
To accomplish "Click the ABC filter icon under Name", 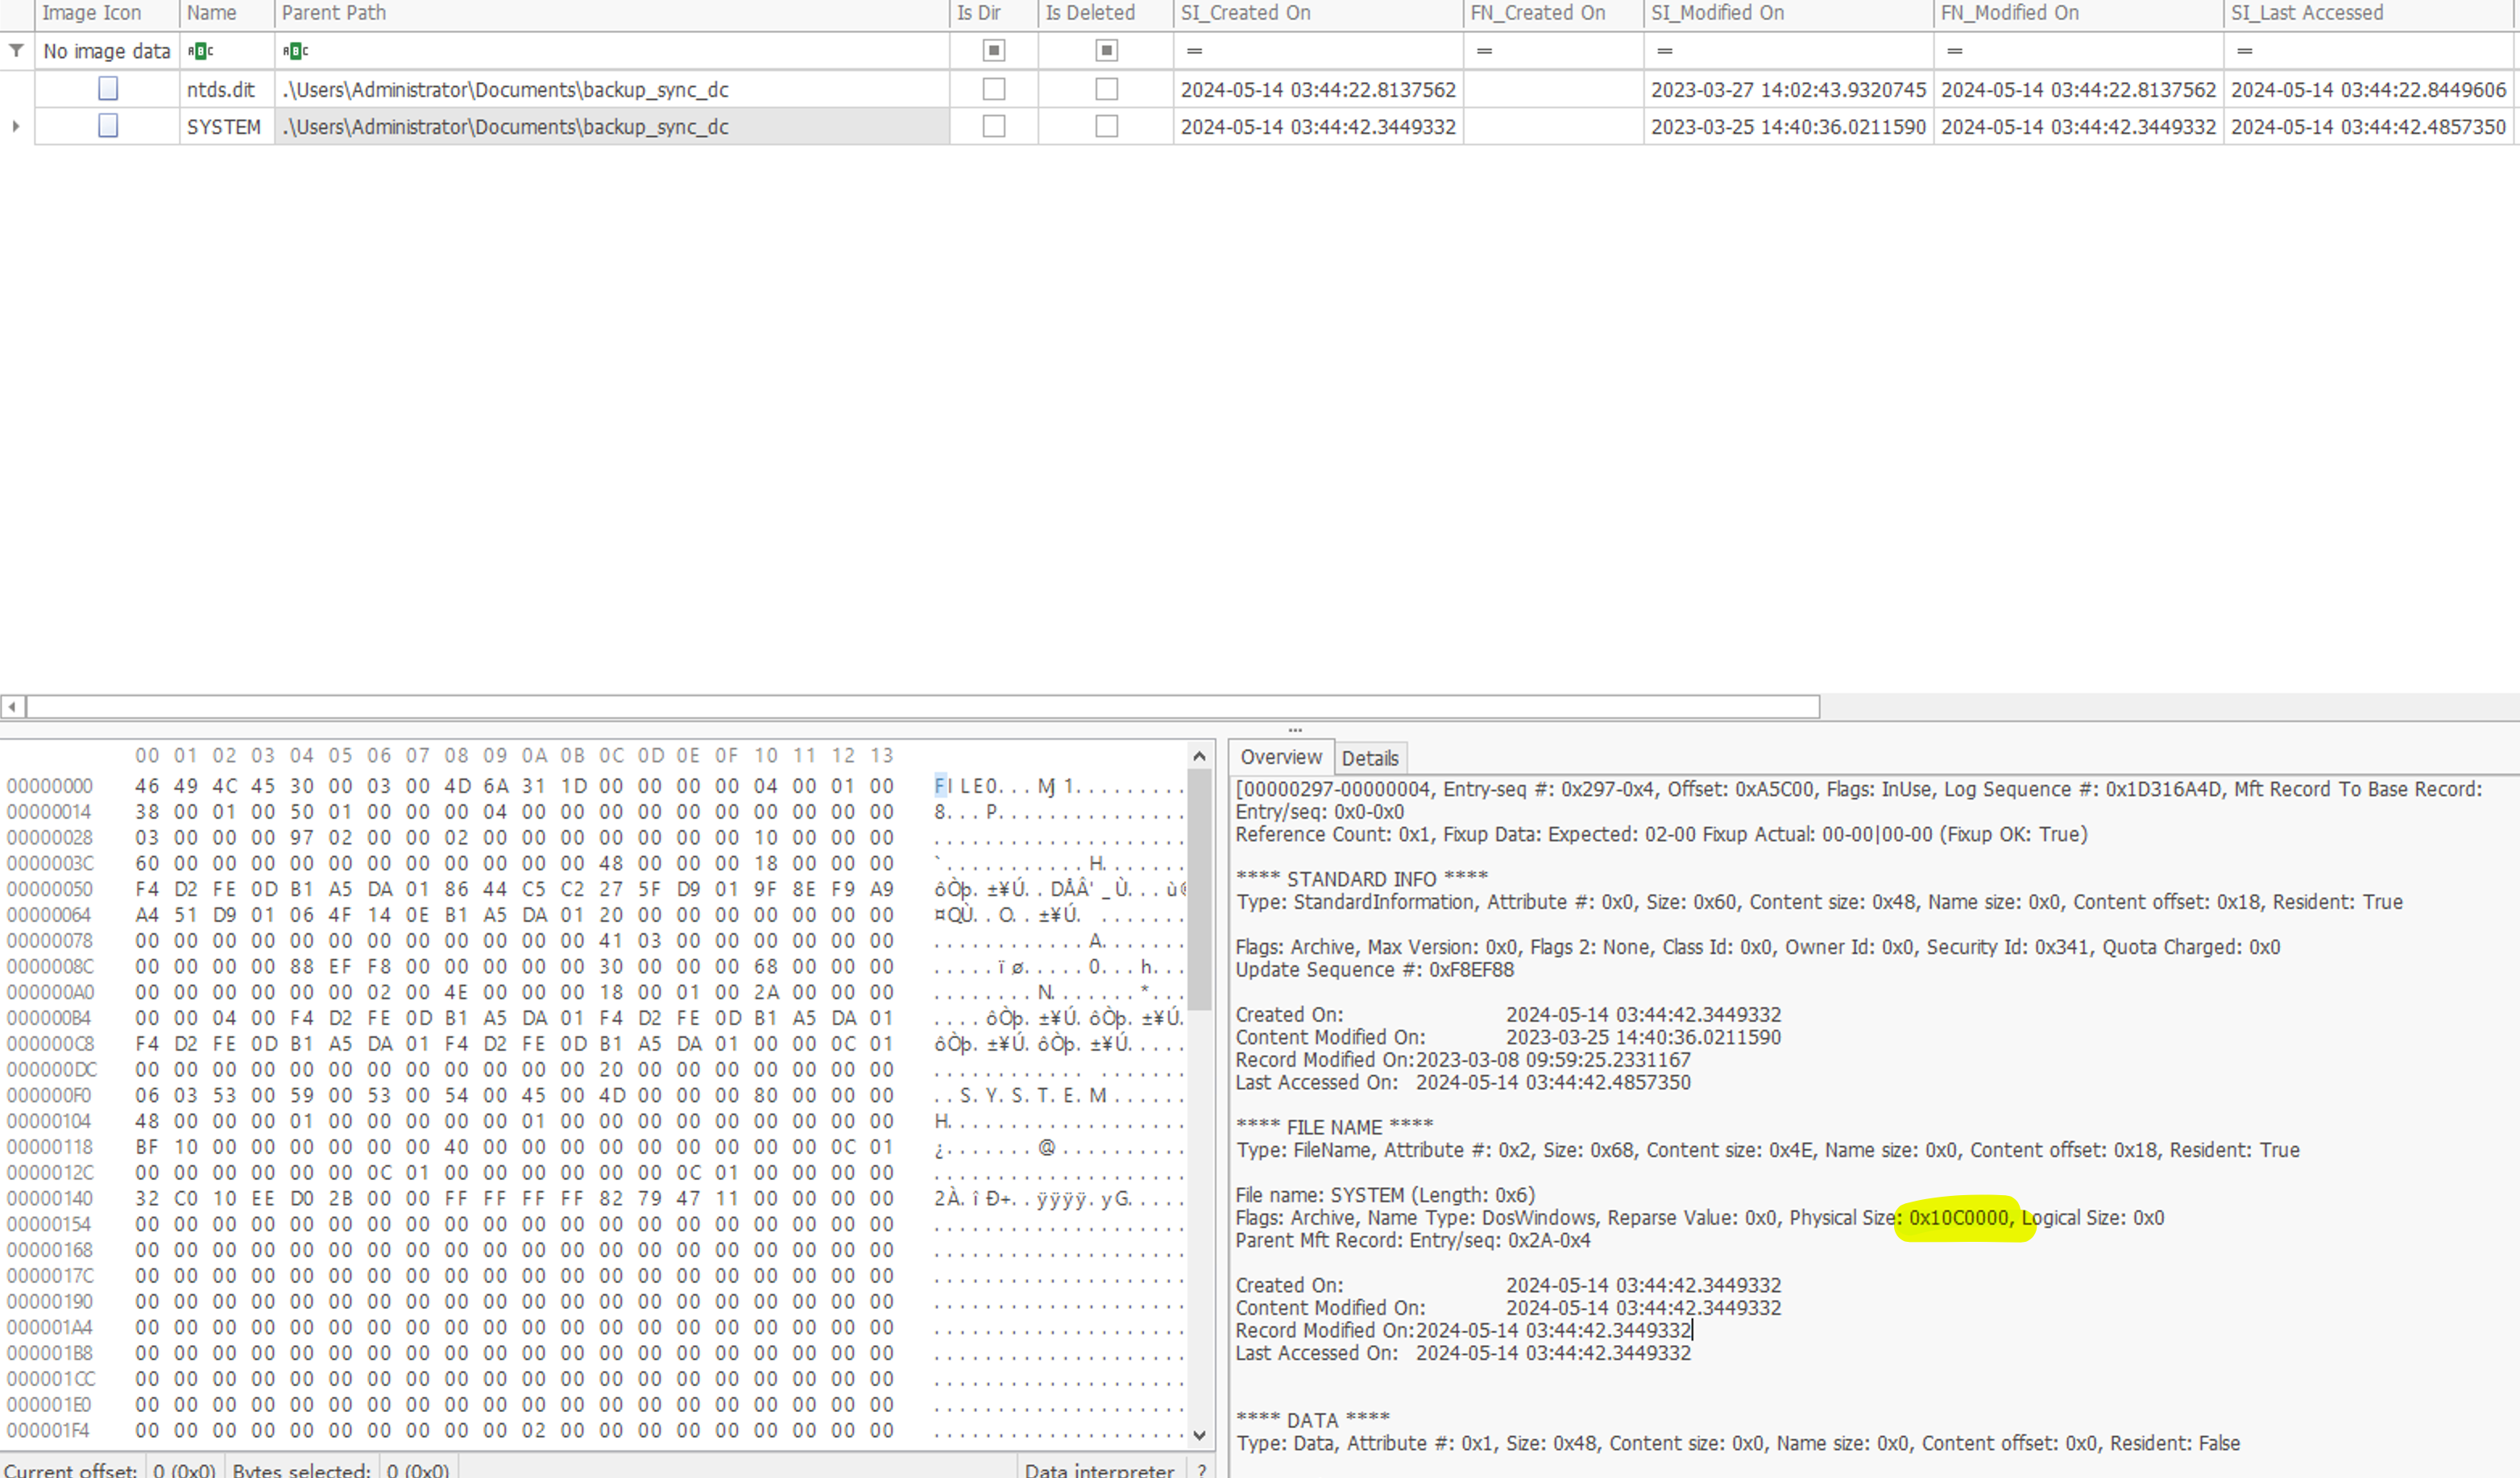I will click(x=200, y=51).
